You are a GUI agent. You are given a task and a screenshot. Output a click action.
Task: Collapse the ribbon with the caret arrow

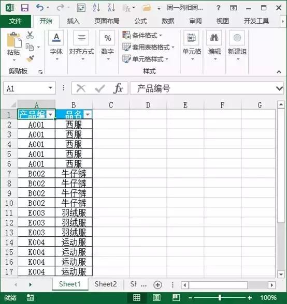click(279, 72)
